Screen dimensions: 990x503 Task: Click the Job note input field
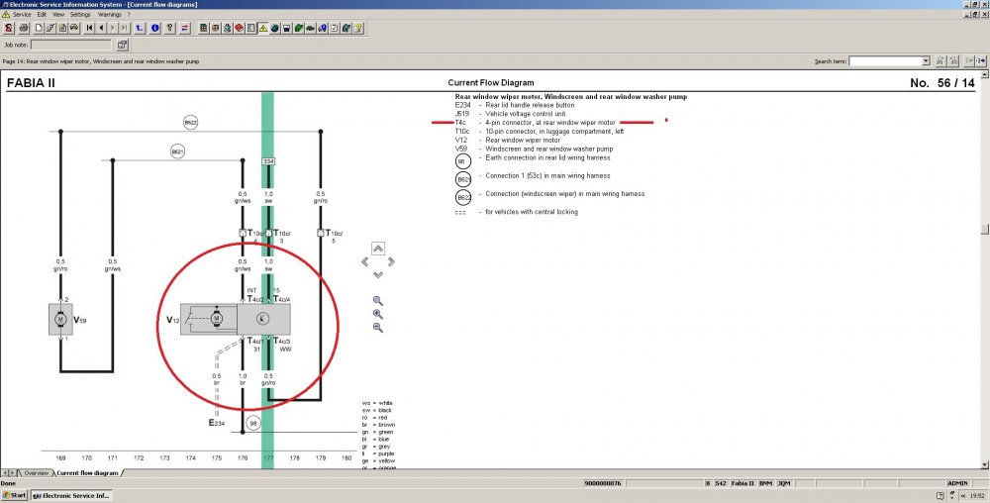point(70,45)
